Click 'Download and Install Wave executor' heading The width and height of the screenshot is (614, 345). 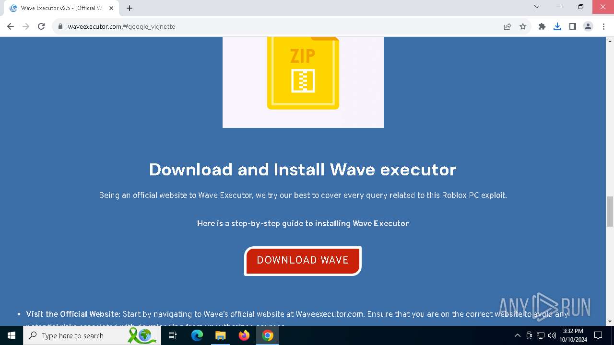pos(303,169)
